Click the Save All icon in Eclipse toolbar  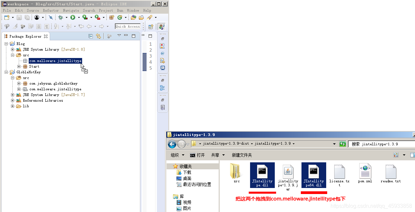27,17
